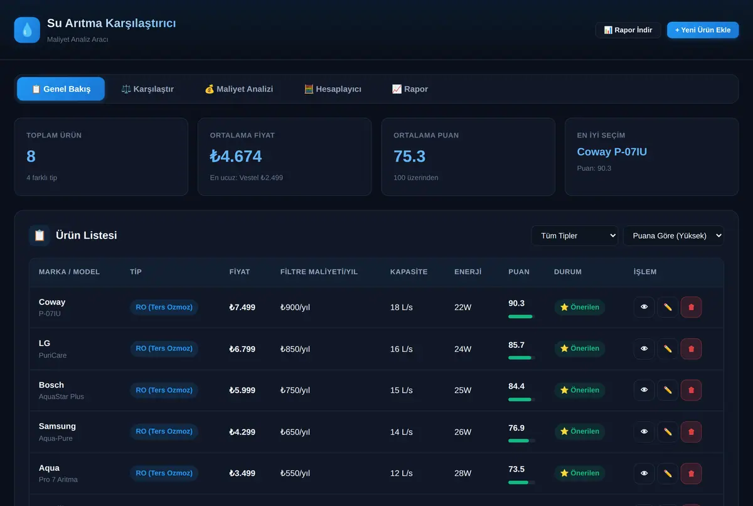Image resolution: width=753 pixels, height=506 pixels.
Task: Click the water drop app logo
Action: click(x=27, y=30)
